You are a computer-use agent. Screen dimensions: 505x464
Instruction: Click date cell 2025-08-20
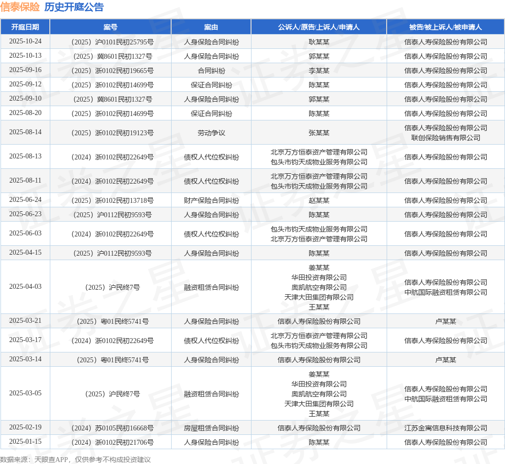[x=25, y=113]
